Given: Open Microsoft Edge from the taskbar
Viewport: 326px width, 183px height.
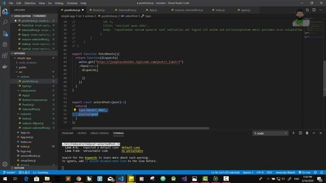Looking at the screenshot, I should click(26, 178).
